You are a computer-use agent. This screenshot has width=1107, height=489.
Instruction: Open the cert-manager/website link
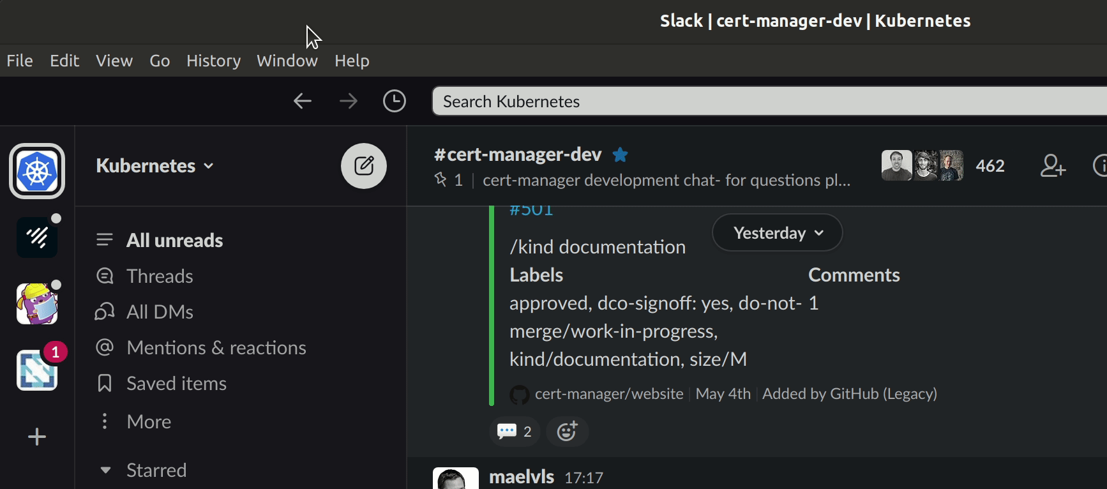click(x=608, y=394)
